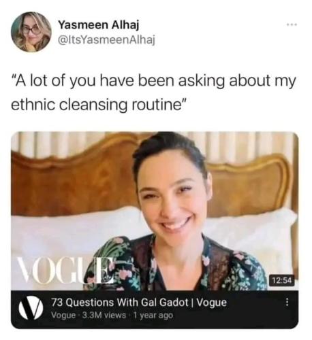Open the 73 Questions With Gal Gadot title
This screenshot has width=312, height=340.
[139, 302]
